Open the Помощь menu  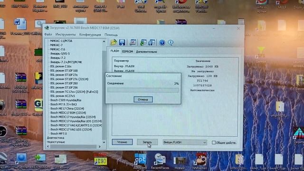click(111, 35)
